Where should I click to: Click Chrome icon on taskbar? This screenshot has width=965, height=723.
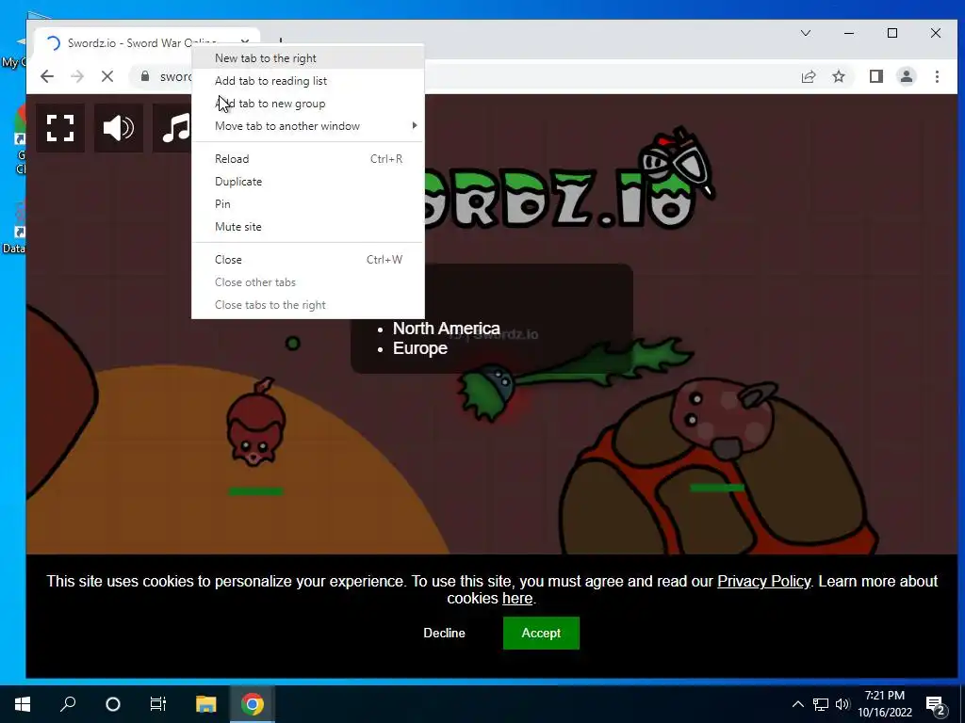[x=252, y=704]
